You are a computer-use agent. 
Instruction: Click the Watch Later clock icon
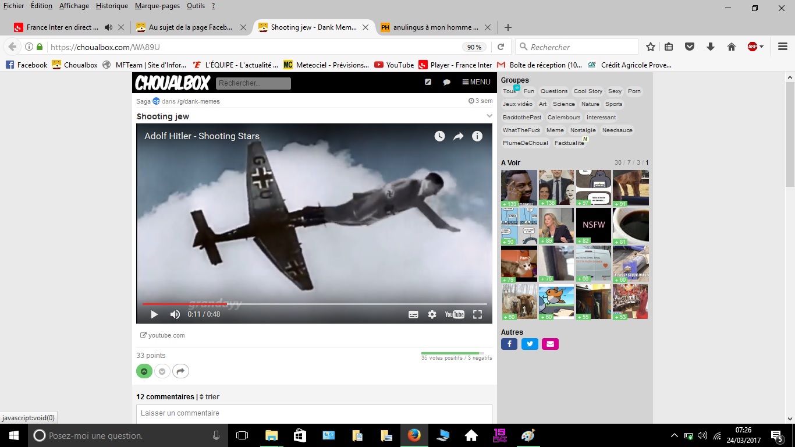439,136
